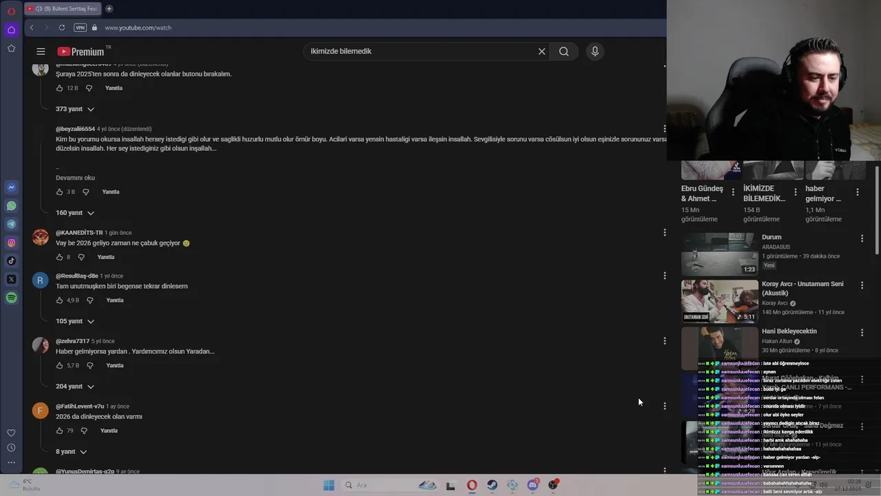The height and width of the screenshot is (496, 881).
Task: Open the purple home icon in the sidebar
Action: click(x=11, y=30)
